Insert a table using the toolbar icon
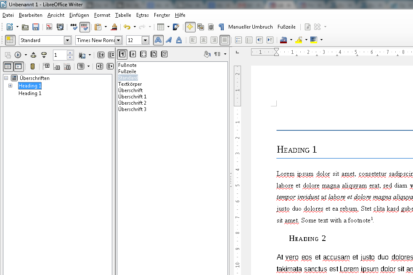 click(160, 27)
